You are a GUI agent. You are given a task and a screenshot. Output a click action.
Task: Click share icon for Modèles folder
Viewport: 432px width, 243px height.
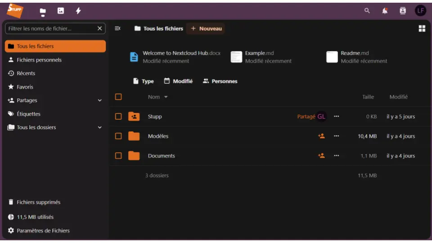coord(321,136)
